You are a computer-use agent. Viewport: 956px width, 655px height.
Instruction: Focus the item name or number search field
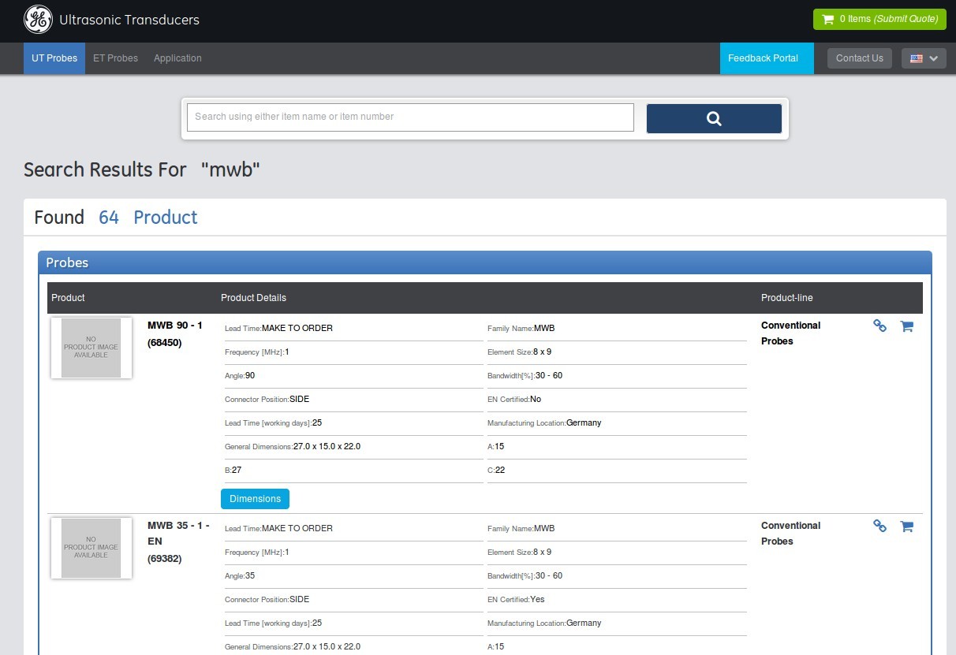click(x=410, y=117)
